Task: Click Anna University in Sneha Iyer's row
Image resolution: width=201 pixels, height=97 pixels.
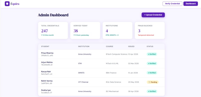Action: 85,91
